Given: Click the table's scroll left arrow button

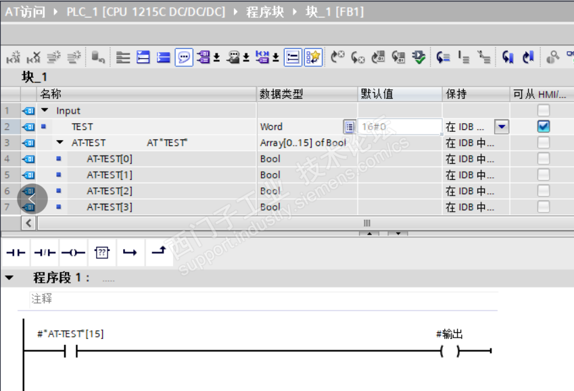Looking at the screenshot, I should [28, 223].
